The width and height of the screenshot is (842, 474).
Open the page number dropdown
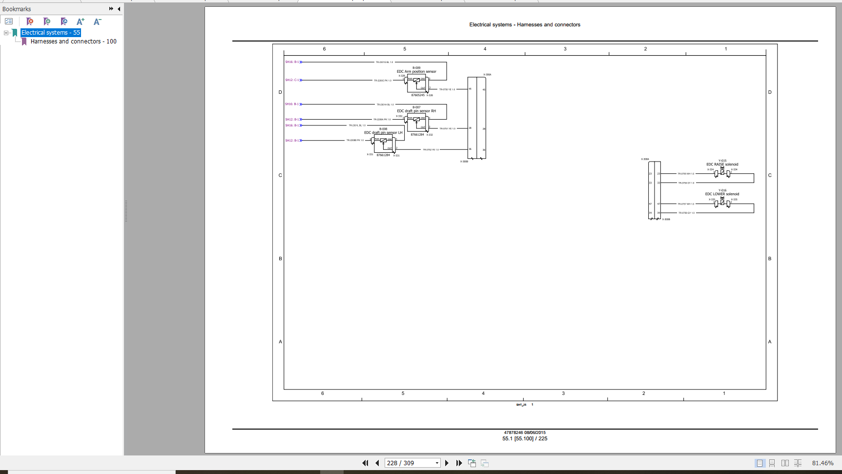(x=437, y=463)
